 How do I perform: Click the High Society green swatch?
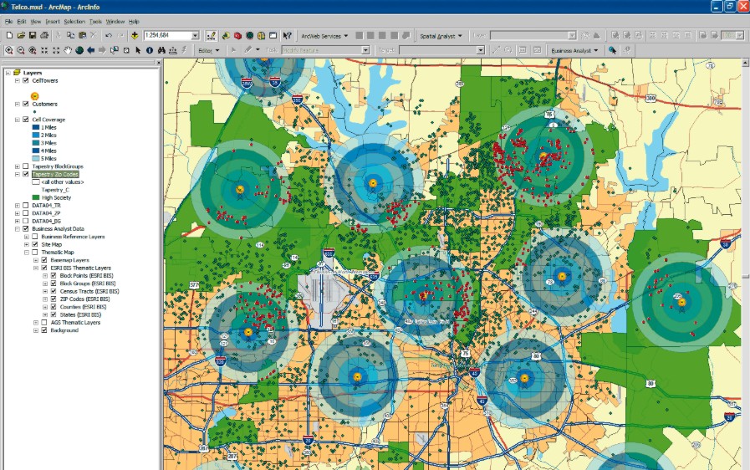(34, 197)
